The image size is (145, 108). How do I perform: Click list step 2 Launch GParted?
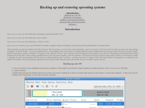point(19,70)
